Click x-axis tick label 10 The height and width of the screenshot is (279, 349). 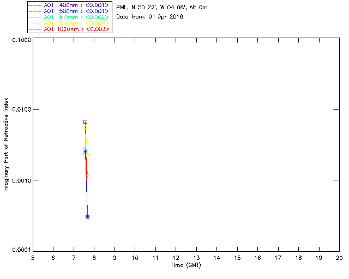pyautogui.click(x=135, y=258)
